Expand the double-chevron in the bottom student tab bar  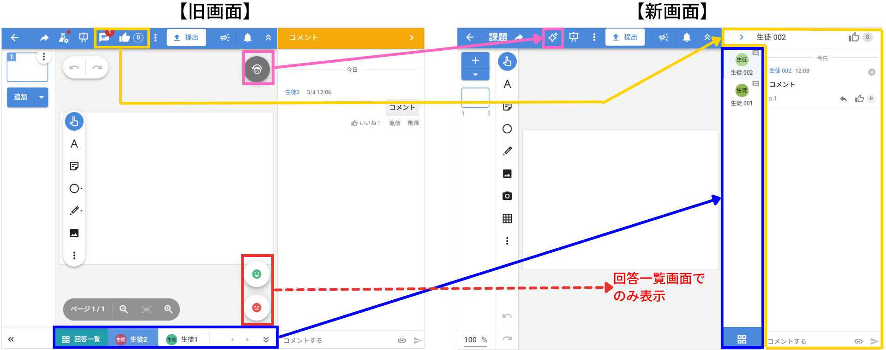coord(266,339)
